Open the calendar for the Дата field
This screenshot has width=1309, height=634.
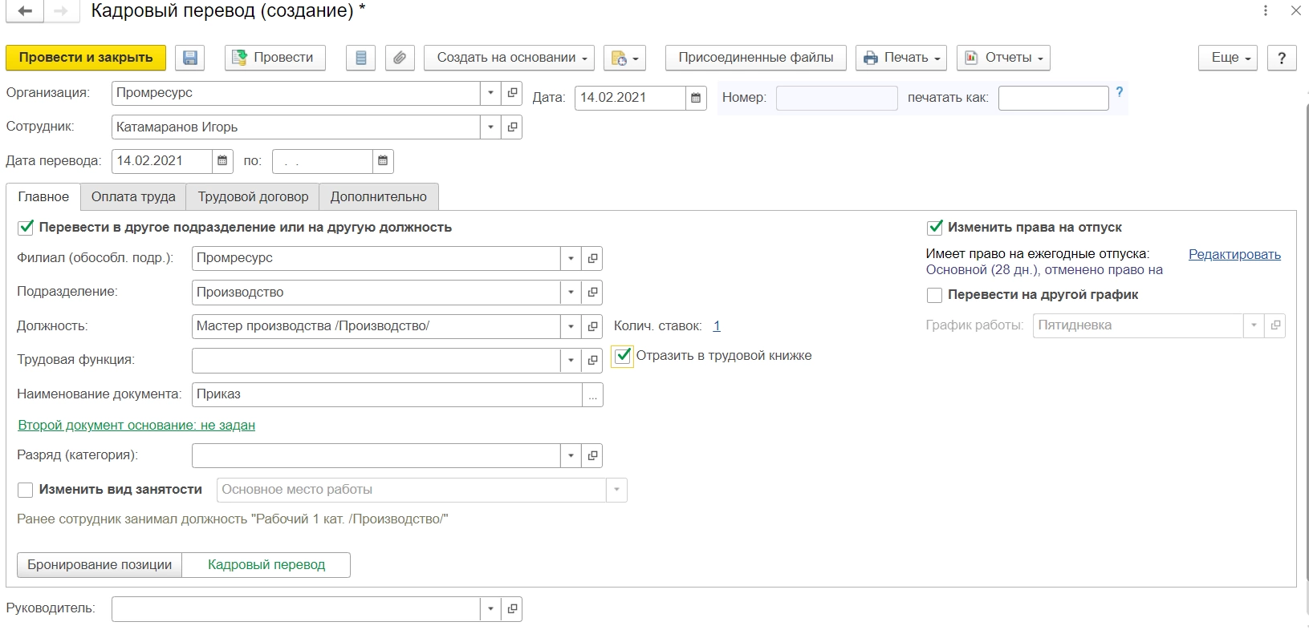[x=696, y=98]
